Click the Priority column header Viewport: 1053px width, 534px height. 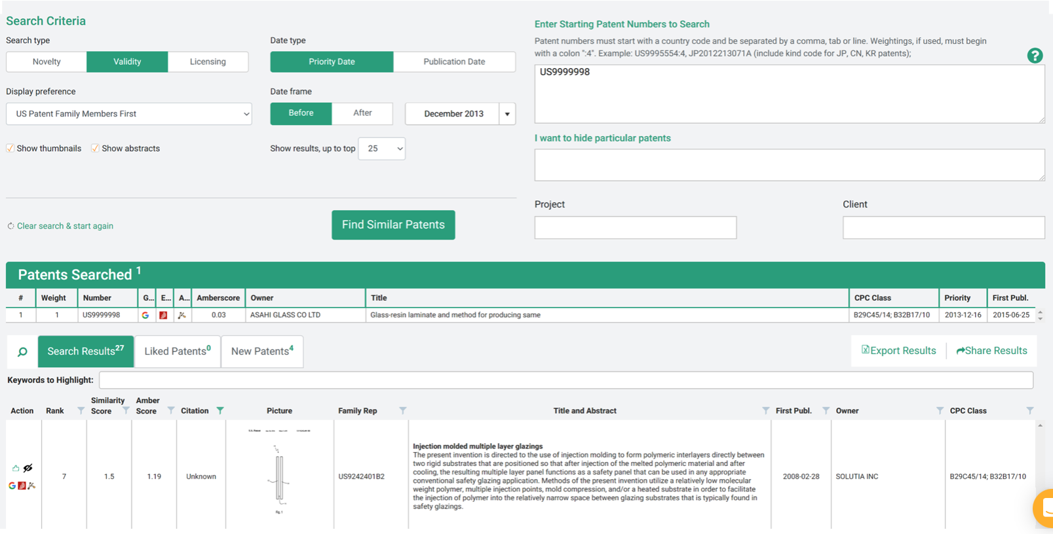pos(963,298)
